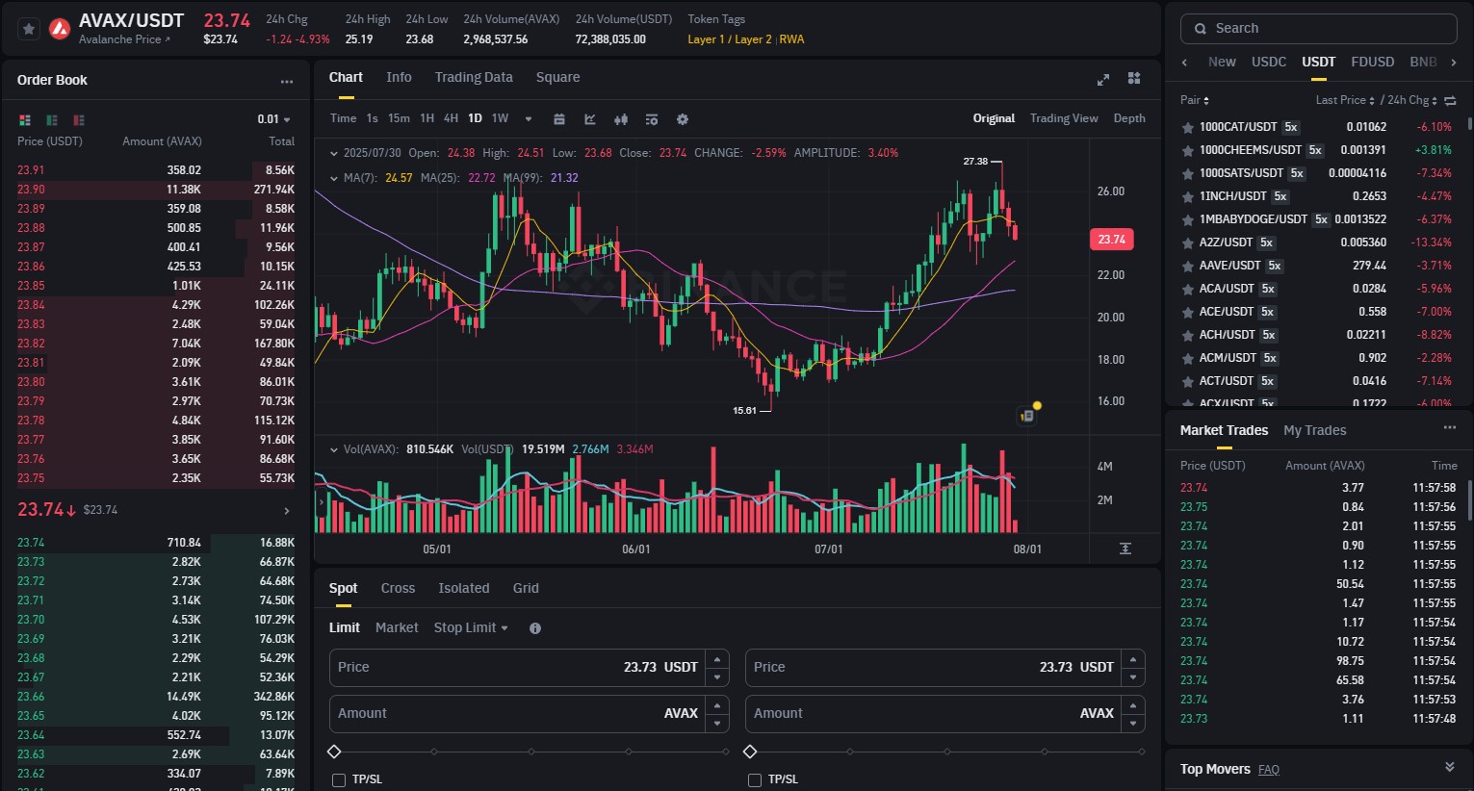
Task: Select the FDUSD market tab
Action: click(x=1373, y=62)
